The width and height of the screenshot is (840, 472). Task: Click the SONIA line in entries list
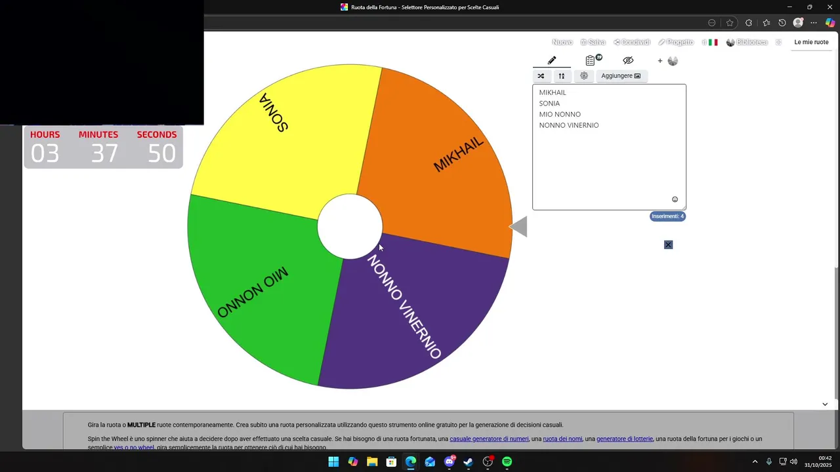pos(549,104)
